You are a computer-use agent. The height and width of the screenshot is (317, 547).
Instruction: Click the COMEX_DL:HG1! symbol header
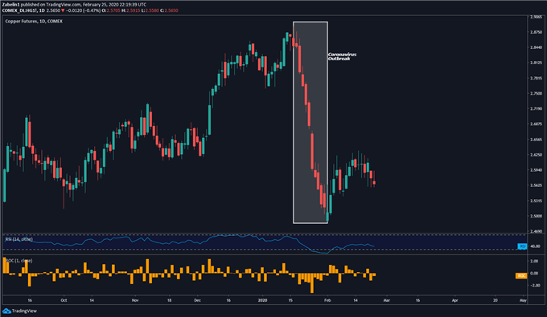pos(19,10)
